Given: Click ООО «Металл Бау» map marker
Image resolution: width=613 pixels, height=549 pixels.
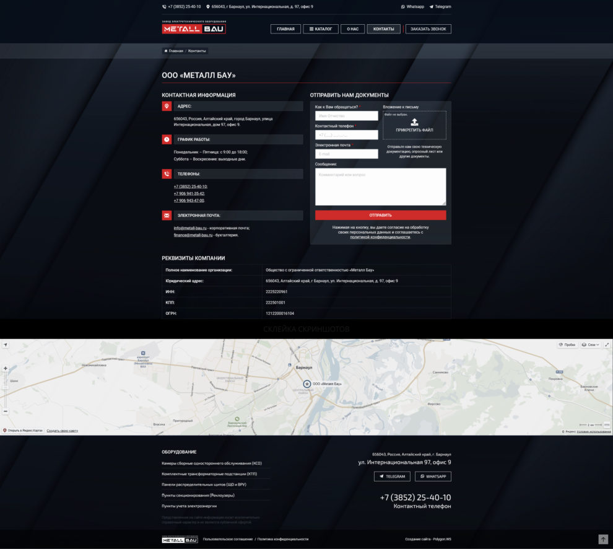Looking at the screenshot, I should [307, 384].
